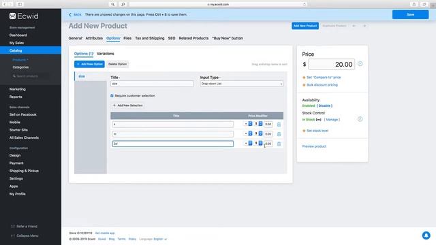Open price modifier type selector for 's' row
The image size is (436, 245).
click(259, 124)
